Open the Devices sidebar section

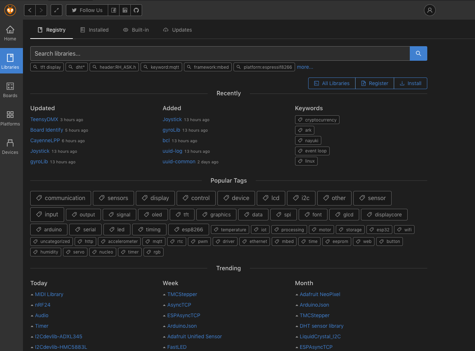[x=10, y=147]
